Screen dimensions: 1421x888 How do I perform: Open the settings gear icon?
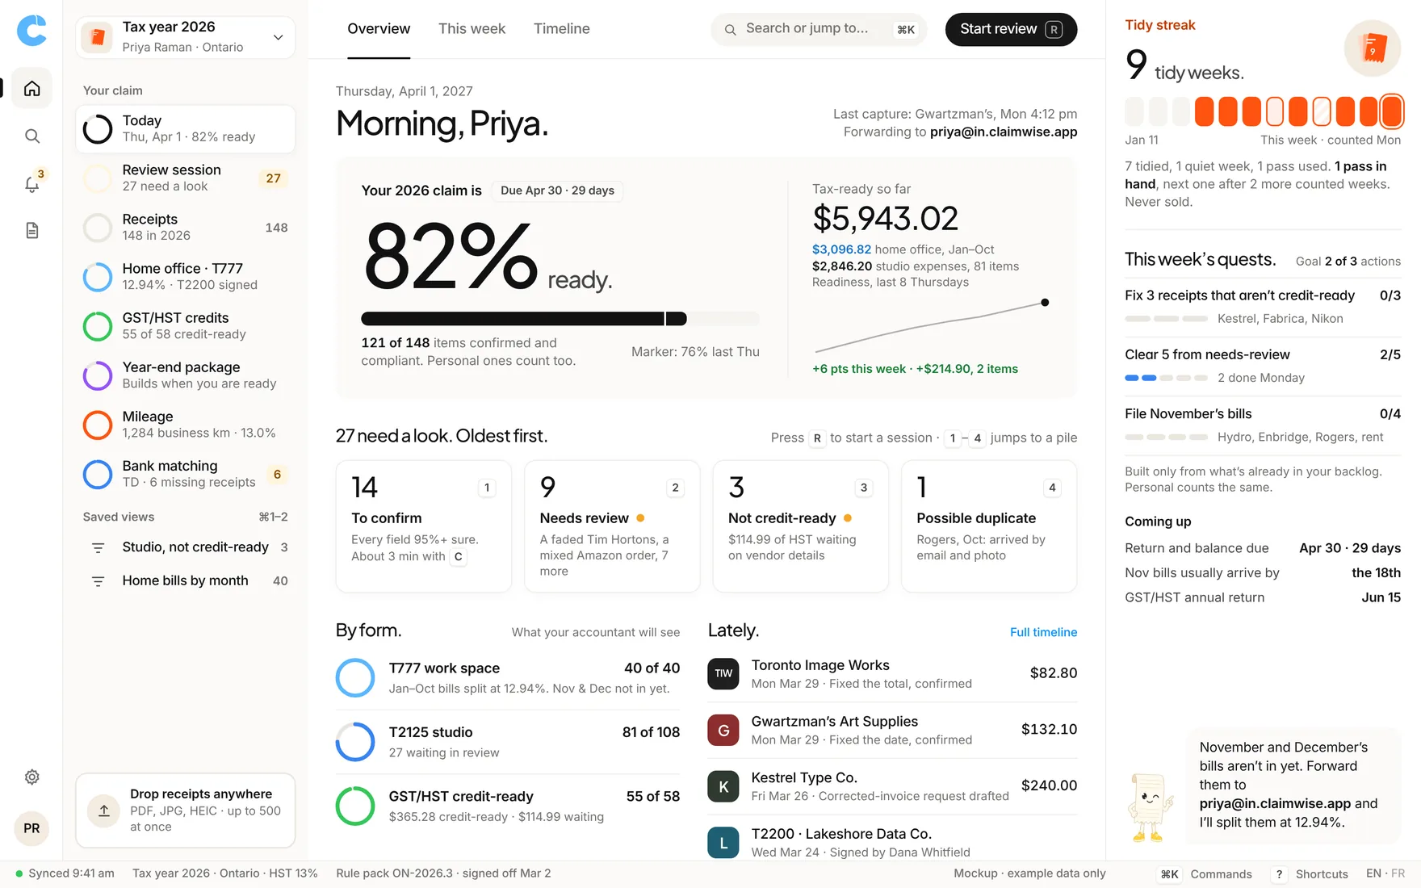point(31,777)
